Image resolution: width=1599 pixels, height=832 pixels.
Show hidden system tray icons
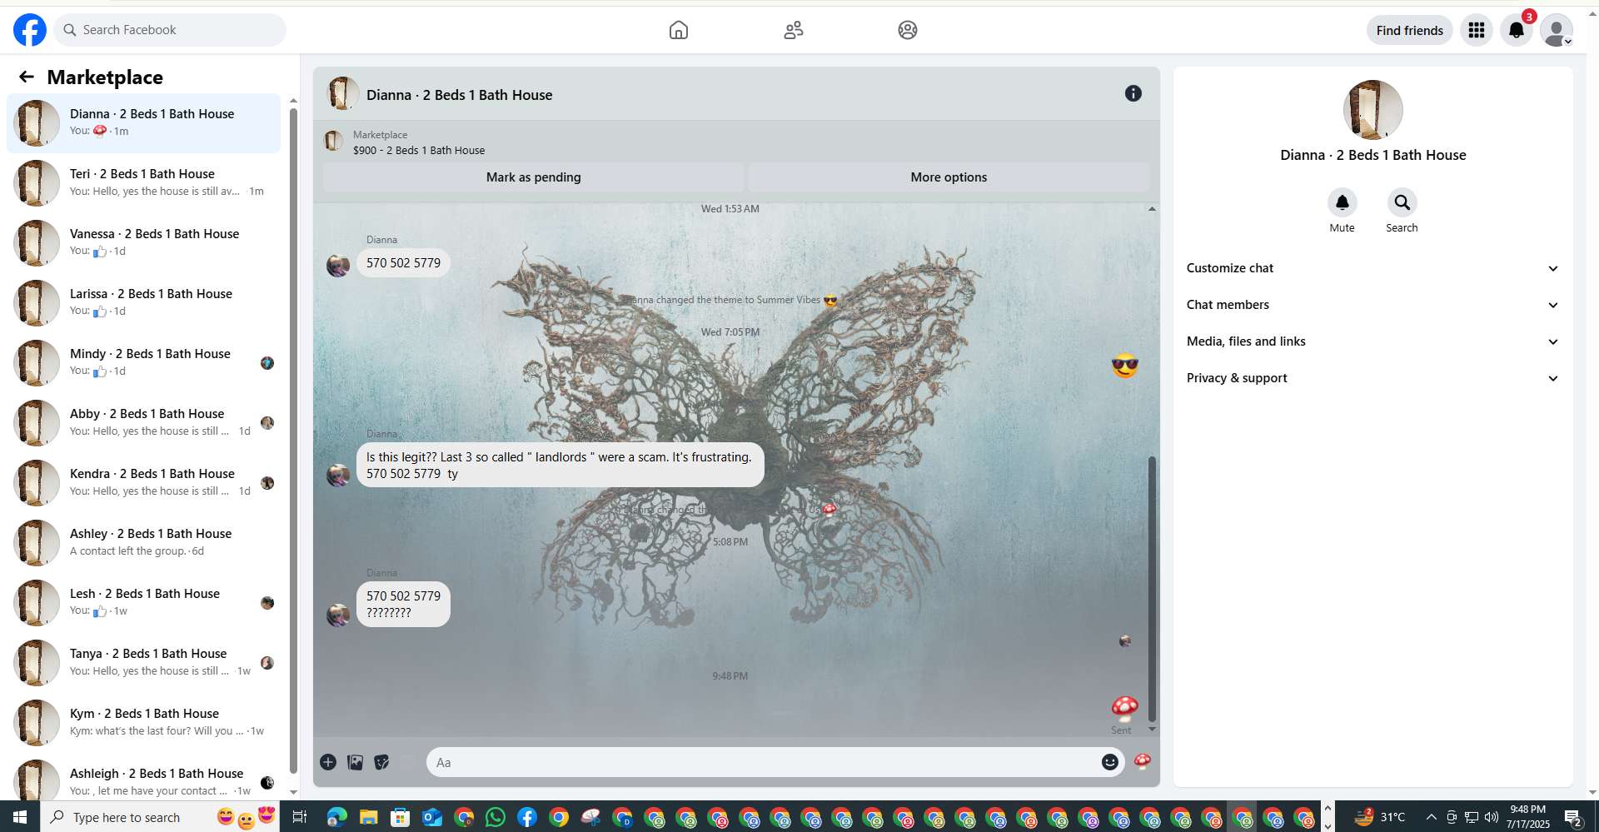[x=1431, y=817]
